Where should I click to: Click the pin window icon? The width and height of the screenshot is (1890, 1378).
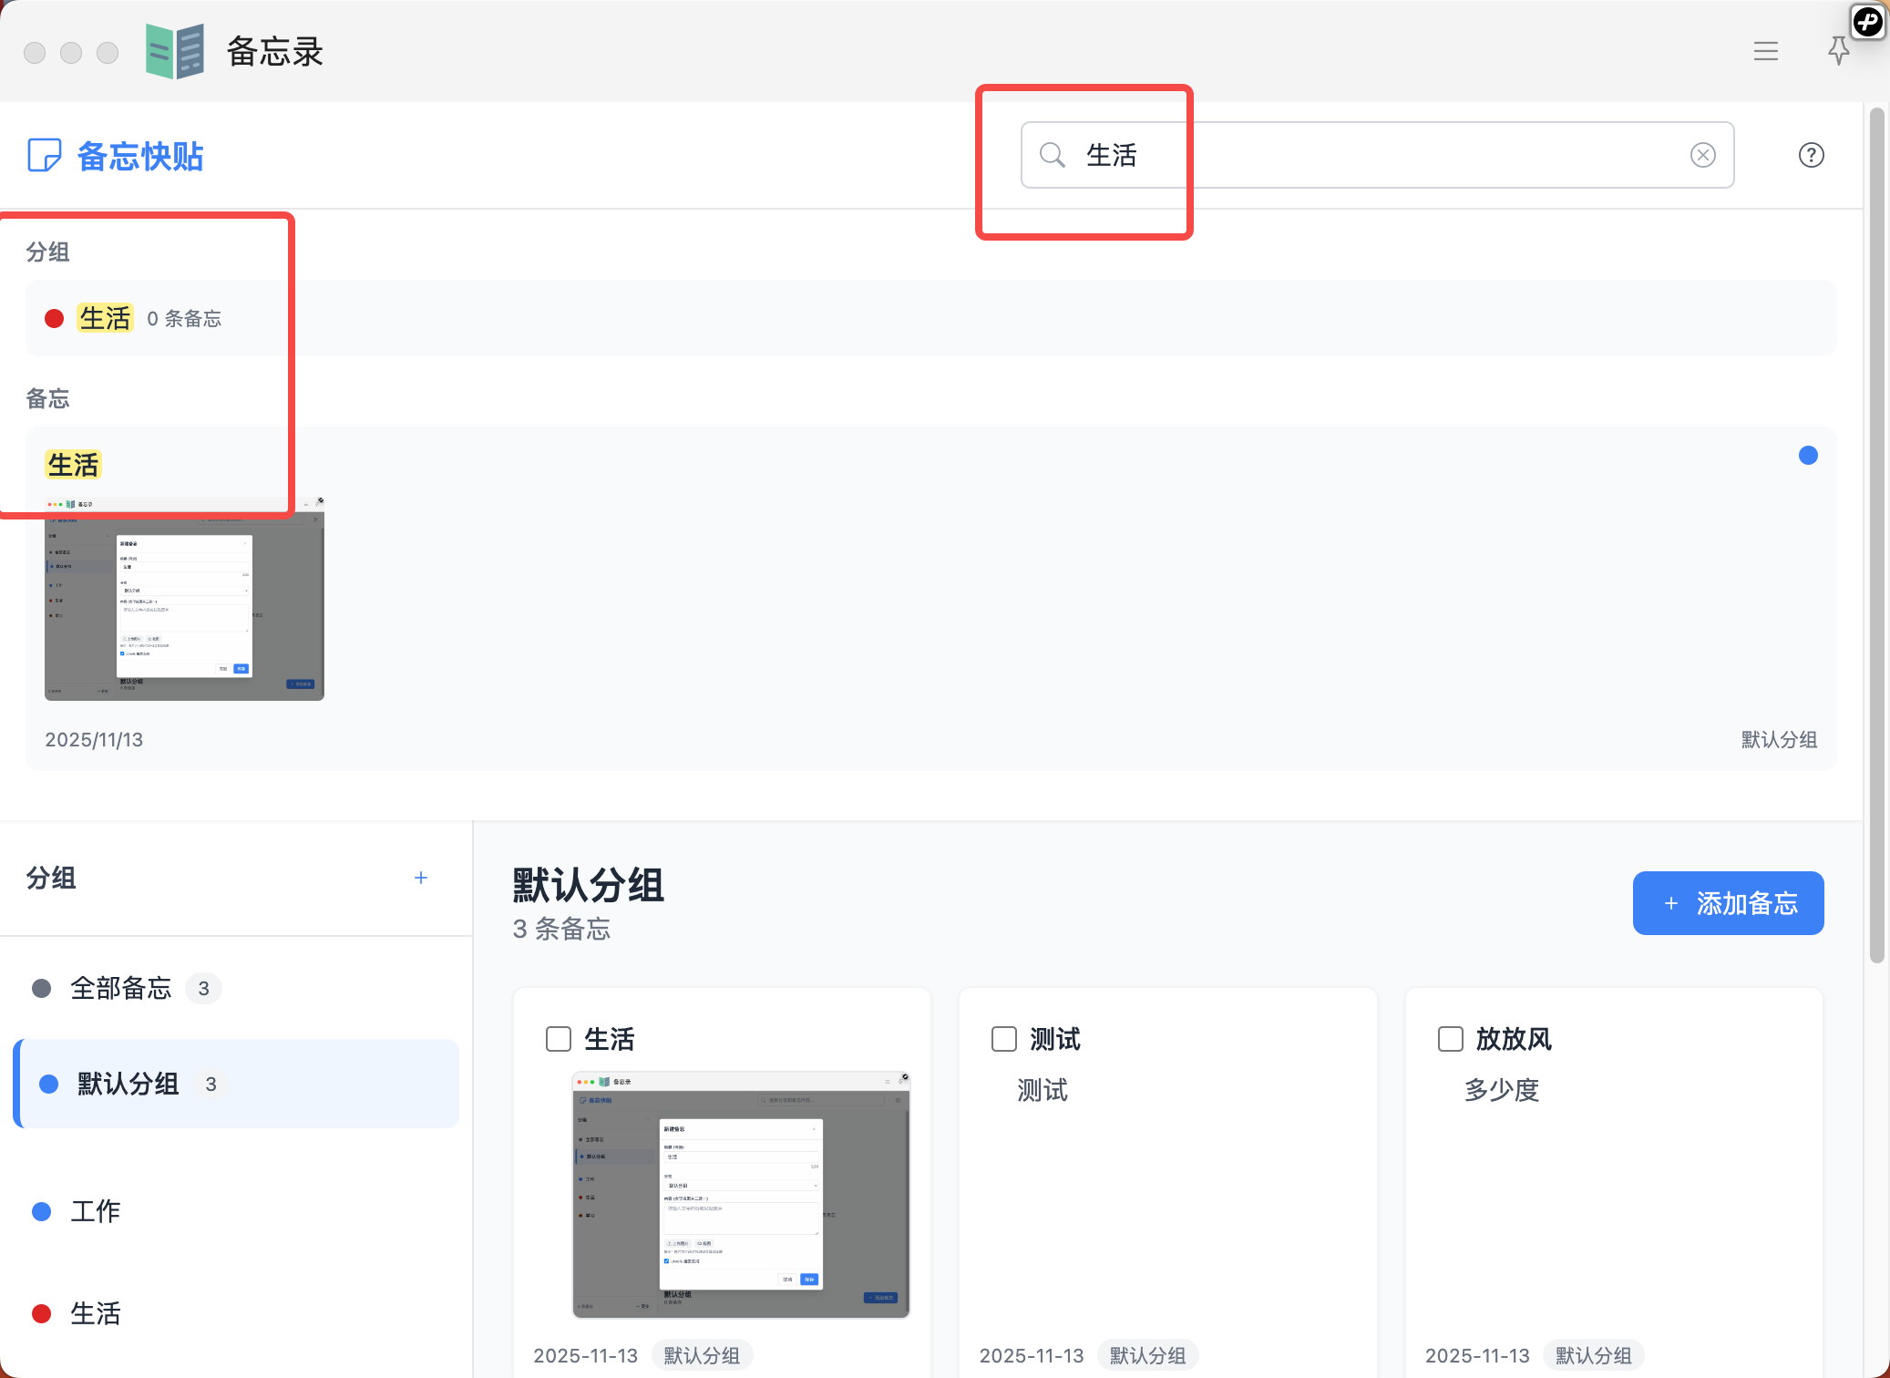point(1838,51)
